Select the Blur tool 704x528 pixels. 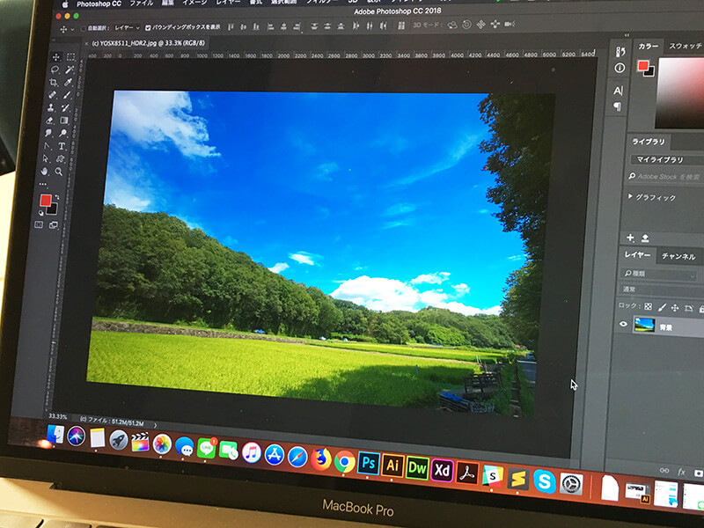click(48, 133)
